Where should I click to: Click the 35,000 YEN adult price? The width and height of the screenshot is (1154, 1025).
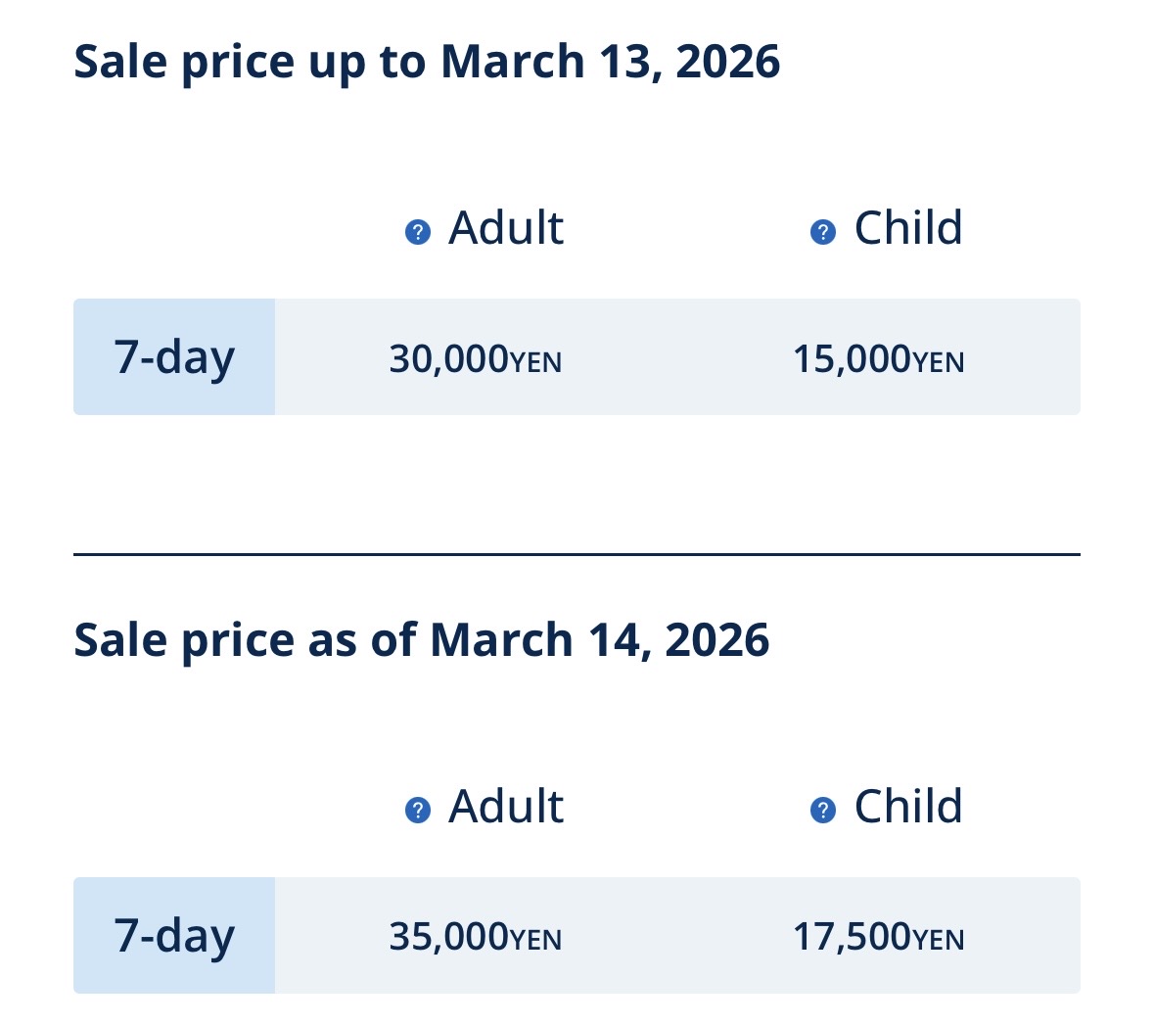pyautogui.click(x=475, y=938)
